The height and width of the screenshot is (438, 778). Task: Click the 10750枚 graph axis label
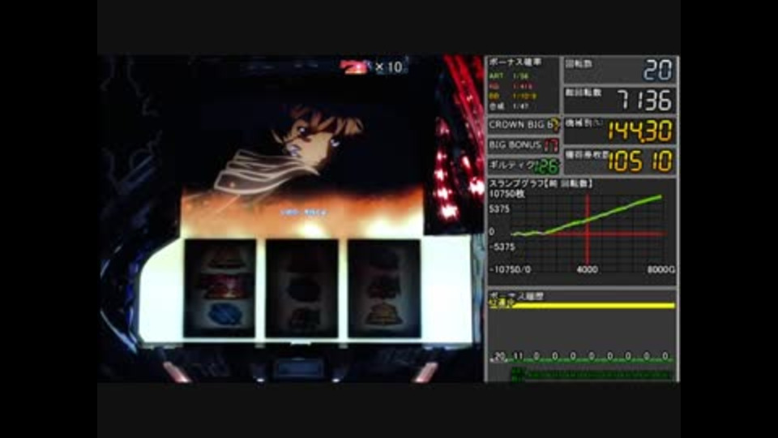click(x=507, y=194)
